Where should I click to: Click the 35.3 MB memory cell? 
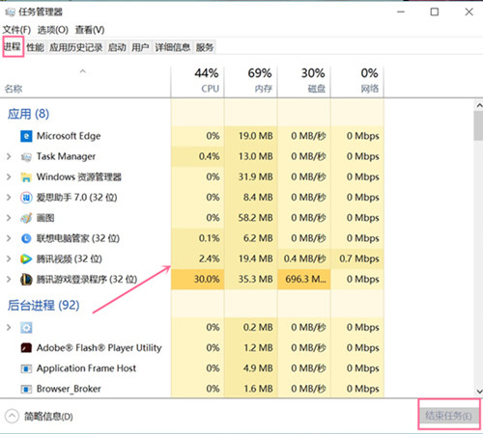250,280
